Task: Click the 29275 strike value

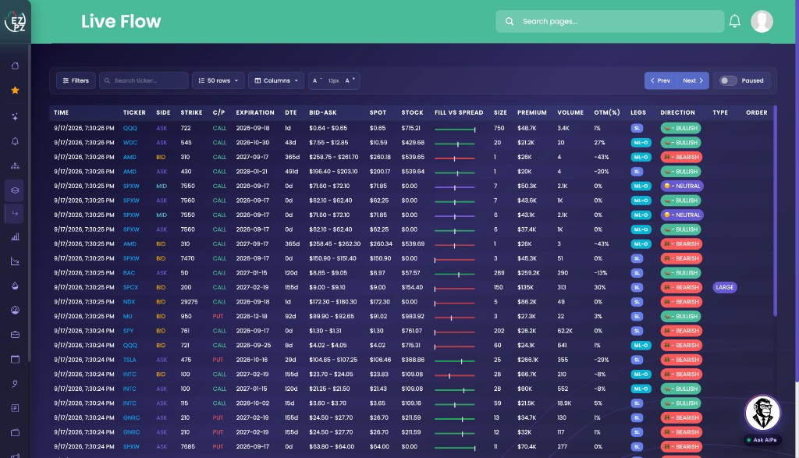Action: (x=189, y=302)
